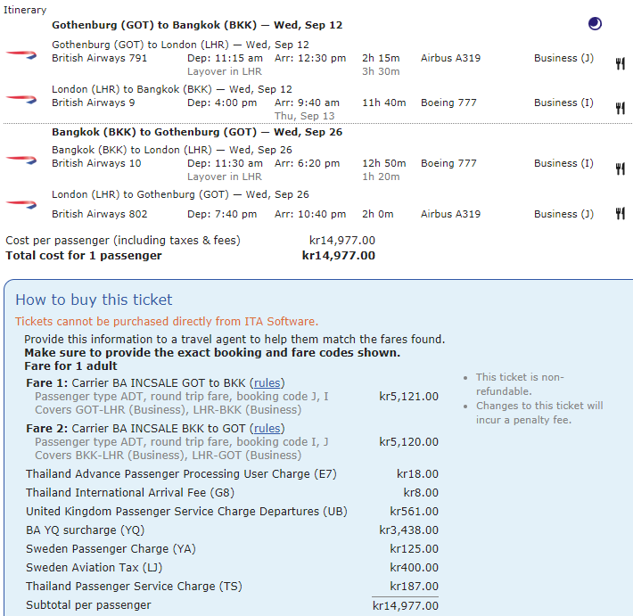The height and width of the screenshot is (616, 633).
Task: Click meal icon for British Airways 9
Action: [620, 108]
